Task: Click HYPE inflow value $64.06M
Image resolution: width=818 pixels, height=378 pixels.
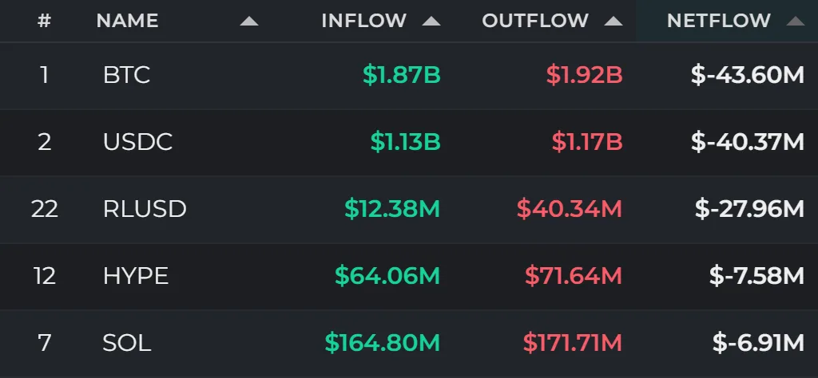Action: [x=387, y=276]
